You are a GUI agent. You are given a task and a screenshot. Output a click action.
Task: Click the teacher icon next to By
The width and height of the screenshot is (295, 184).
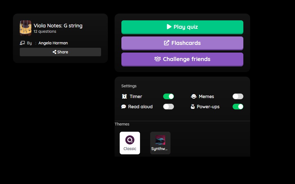(22, 43)
